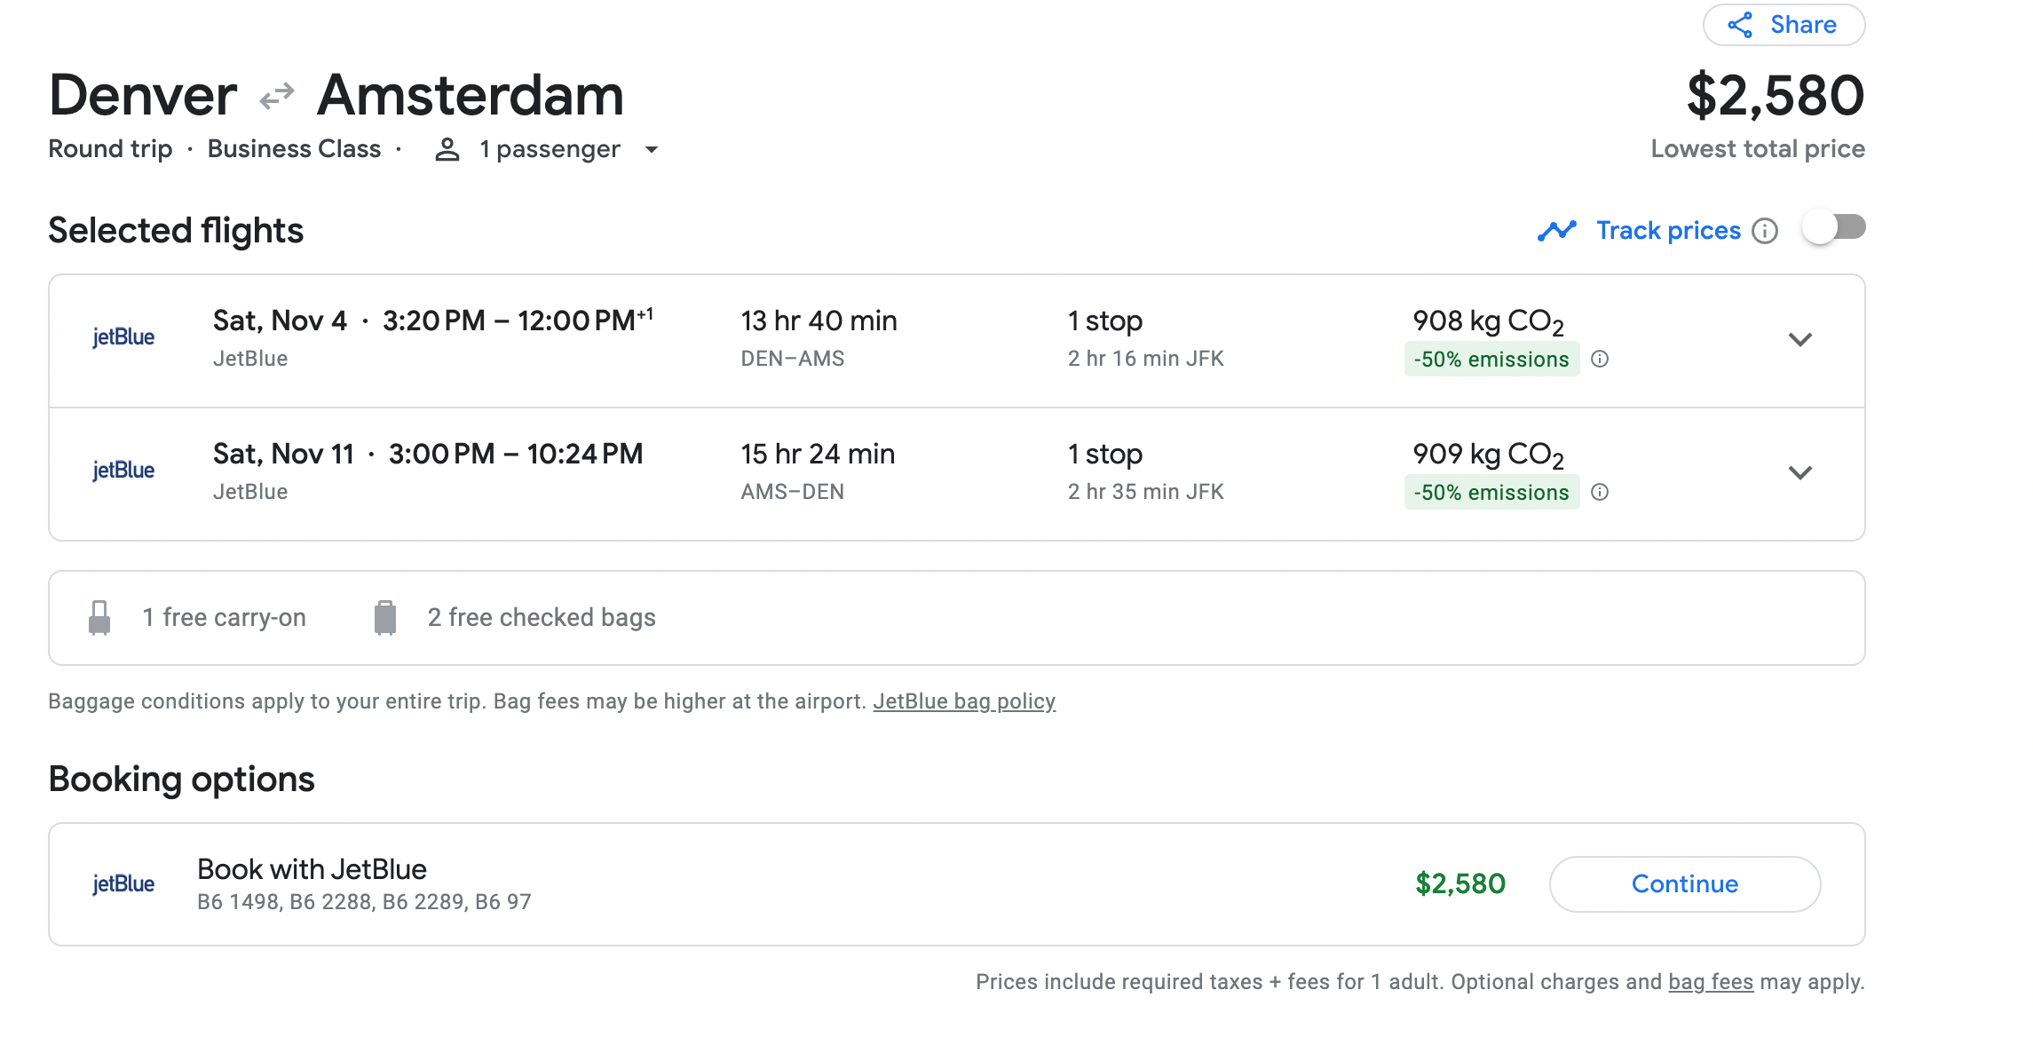Viewport: 2033px width, 1053px height.
Task: Open the JetBlue bag policy link
Action: pyautogui.click(x=964, y=701)
